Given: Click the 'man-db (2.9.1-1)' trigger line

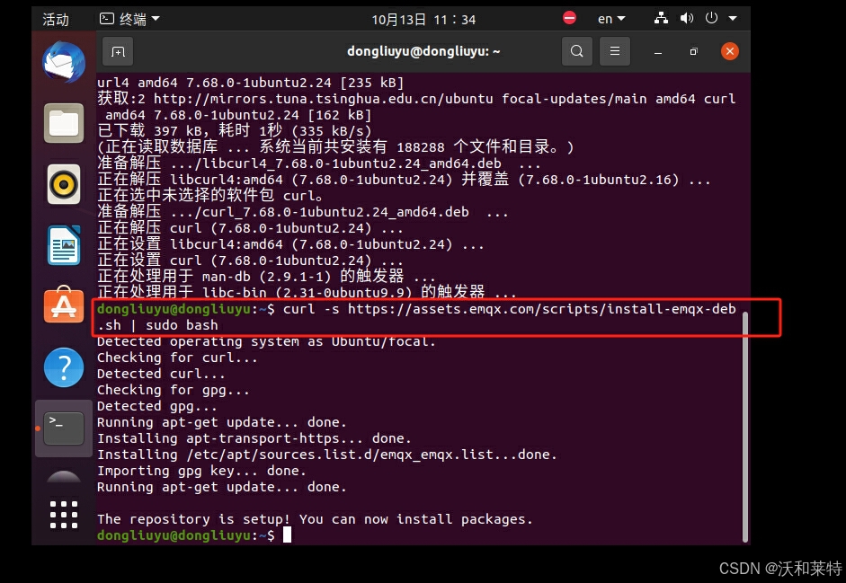Looking at the screenshot, I should (266, 277).
